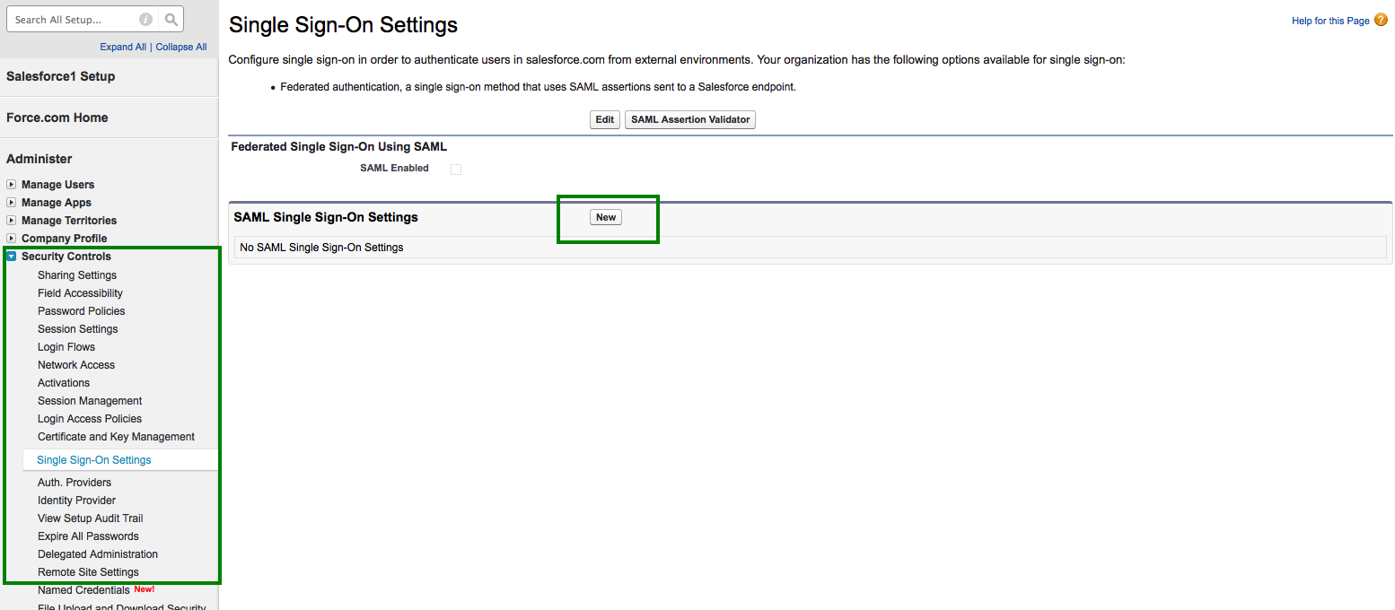Toggle the SAML Enabled checkbox
The image size is (1395, 610).
pyautogui.click(x=456, y=170)
